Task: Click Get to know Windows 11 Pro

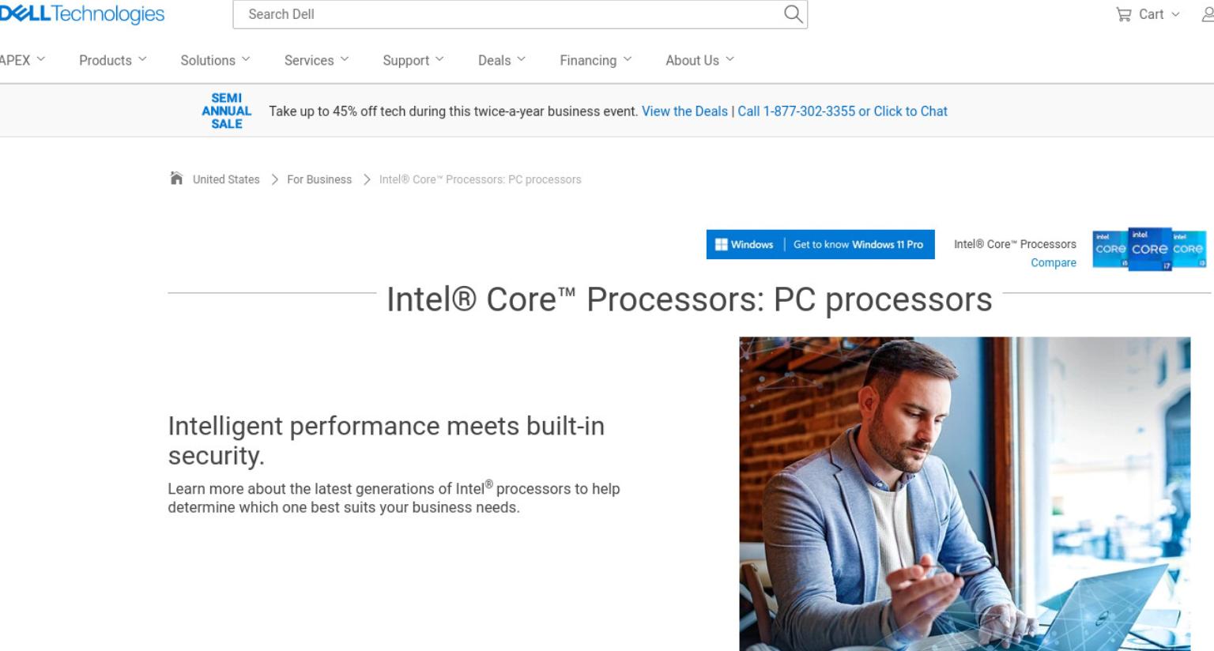Action: coord(858,244)
